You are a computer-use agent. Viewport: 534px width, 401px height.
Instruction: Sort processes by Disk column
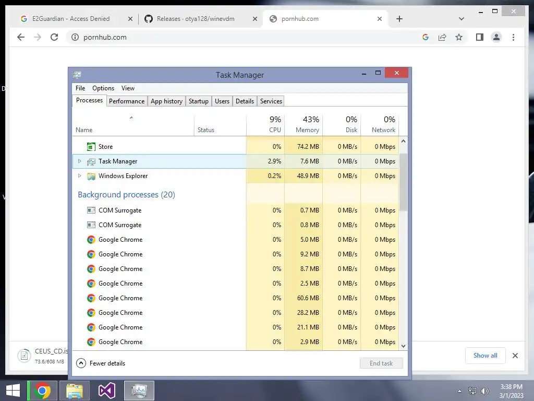click(x=342, y=124)
